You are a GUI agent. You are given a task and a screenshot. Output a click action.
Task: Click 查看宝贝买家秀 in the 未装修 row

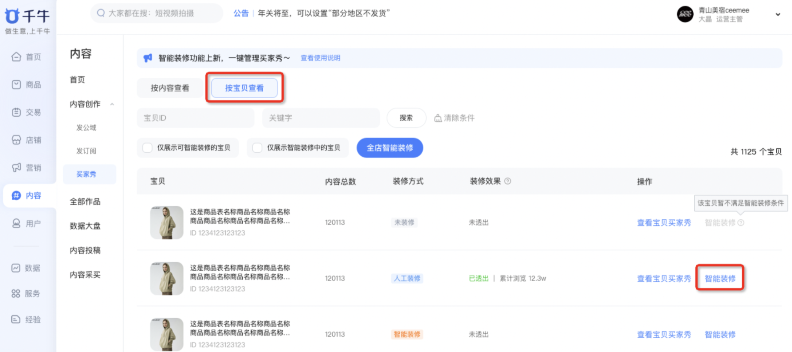664,223
